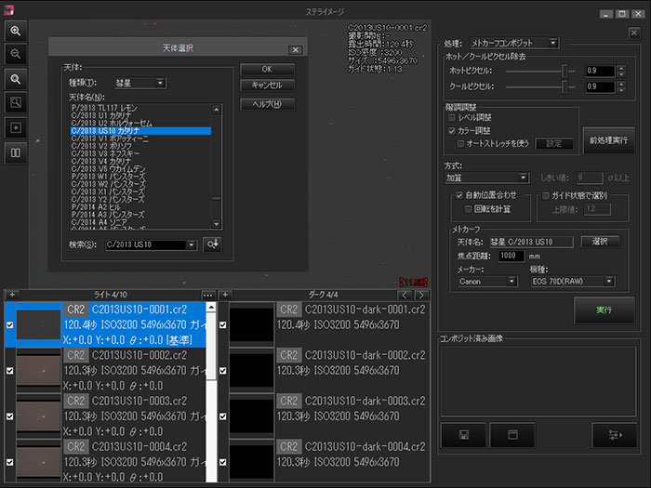Toggle the カラー調整 checkbox
651x488 pixels.
[x=452, y=131]
